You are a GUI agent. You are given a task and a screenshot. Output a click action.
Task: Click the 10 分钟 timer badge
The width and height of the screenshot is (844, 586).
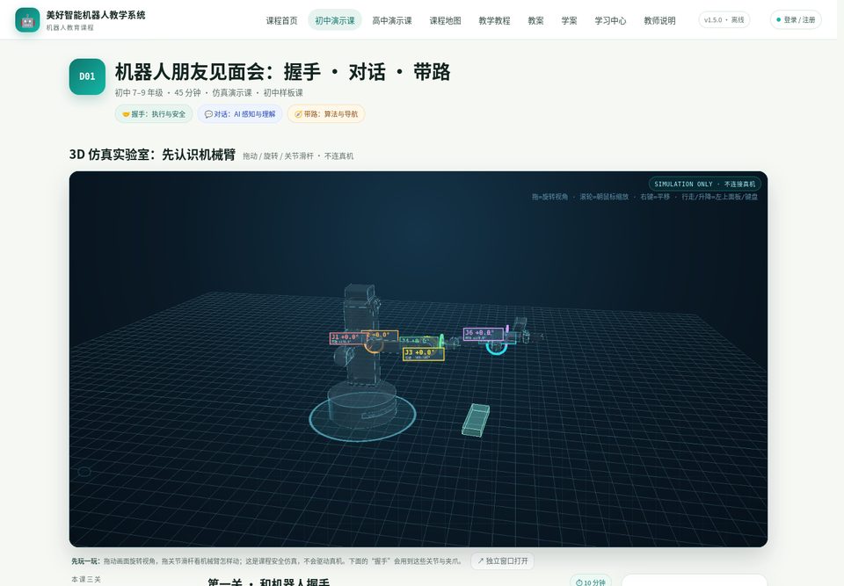pyautogui.click(x=591, y=582)
